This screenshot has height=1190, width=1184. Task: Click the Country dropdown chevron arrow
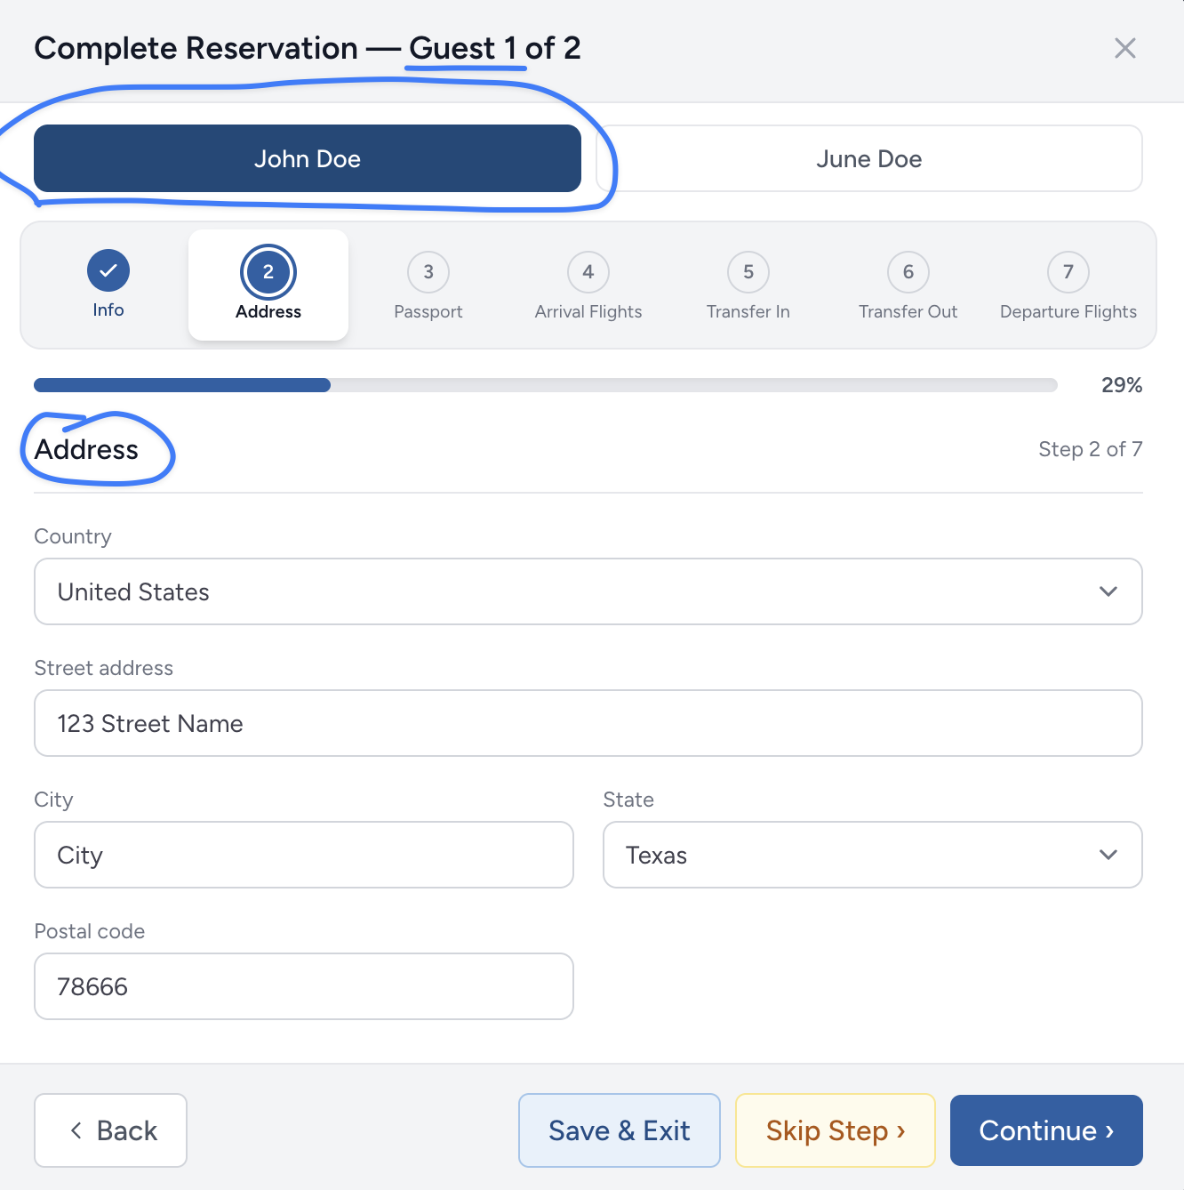(x=1108, y=591)
